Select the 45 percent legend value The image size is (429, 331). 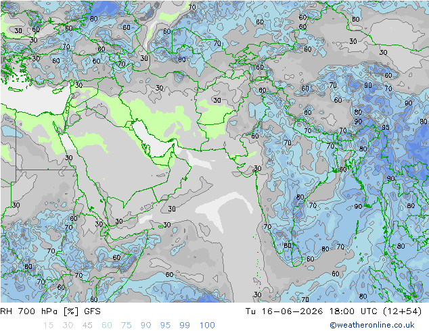click(87, 326)
